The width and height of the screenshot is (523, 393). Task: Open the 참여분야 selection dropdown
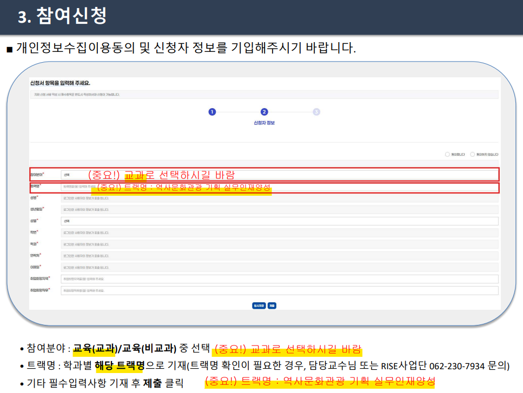click(280, 175)
